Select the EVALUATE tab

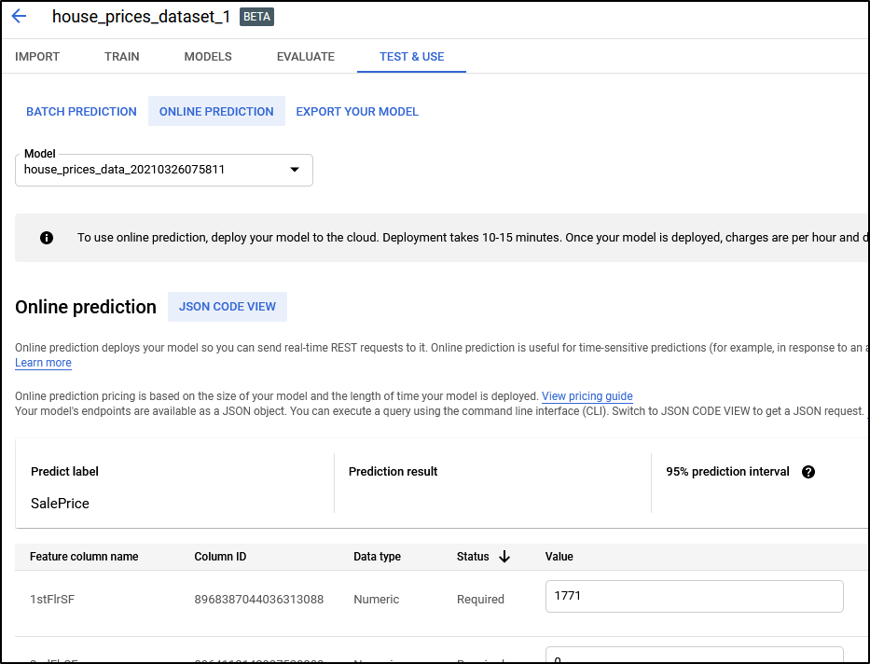(x=306, y=57)
